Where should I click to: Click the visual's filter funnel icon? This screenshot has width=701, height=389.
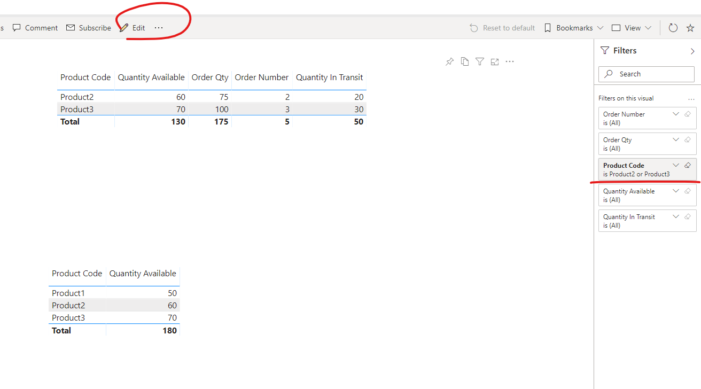(x=480, y=61)
